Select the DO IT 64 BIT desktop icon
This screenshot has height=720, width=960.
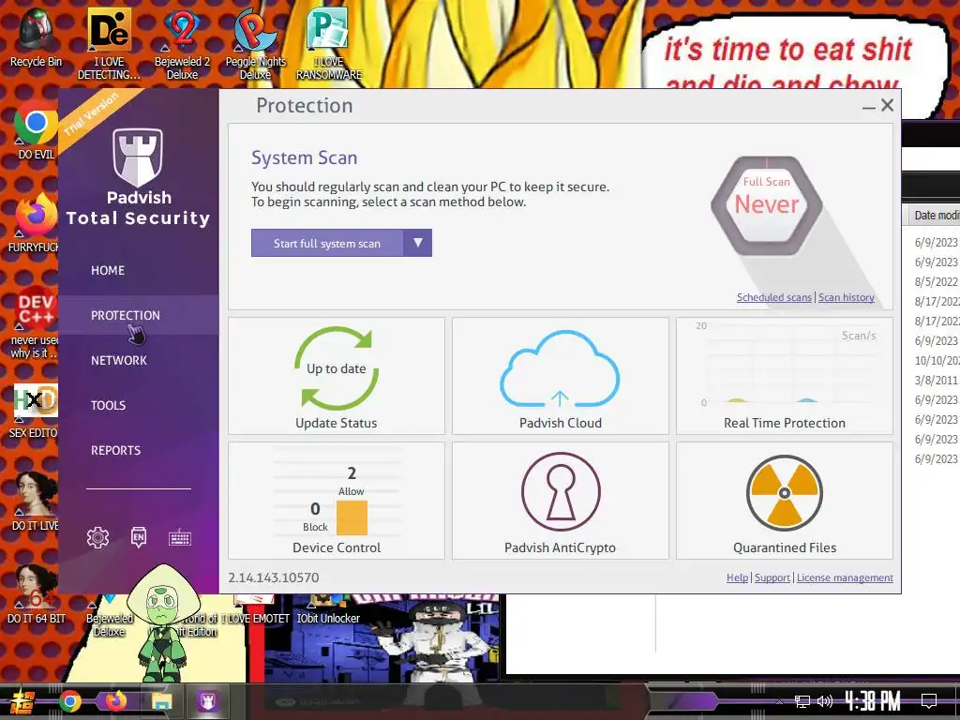pos(36,593)
